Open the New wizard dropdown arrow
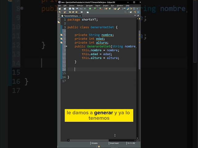This screenshot has height=148, width=198. pos(62,9)
